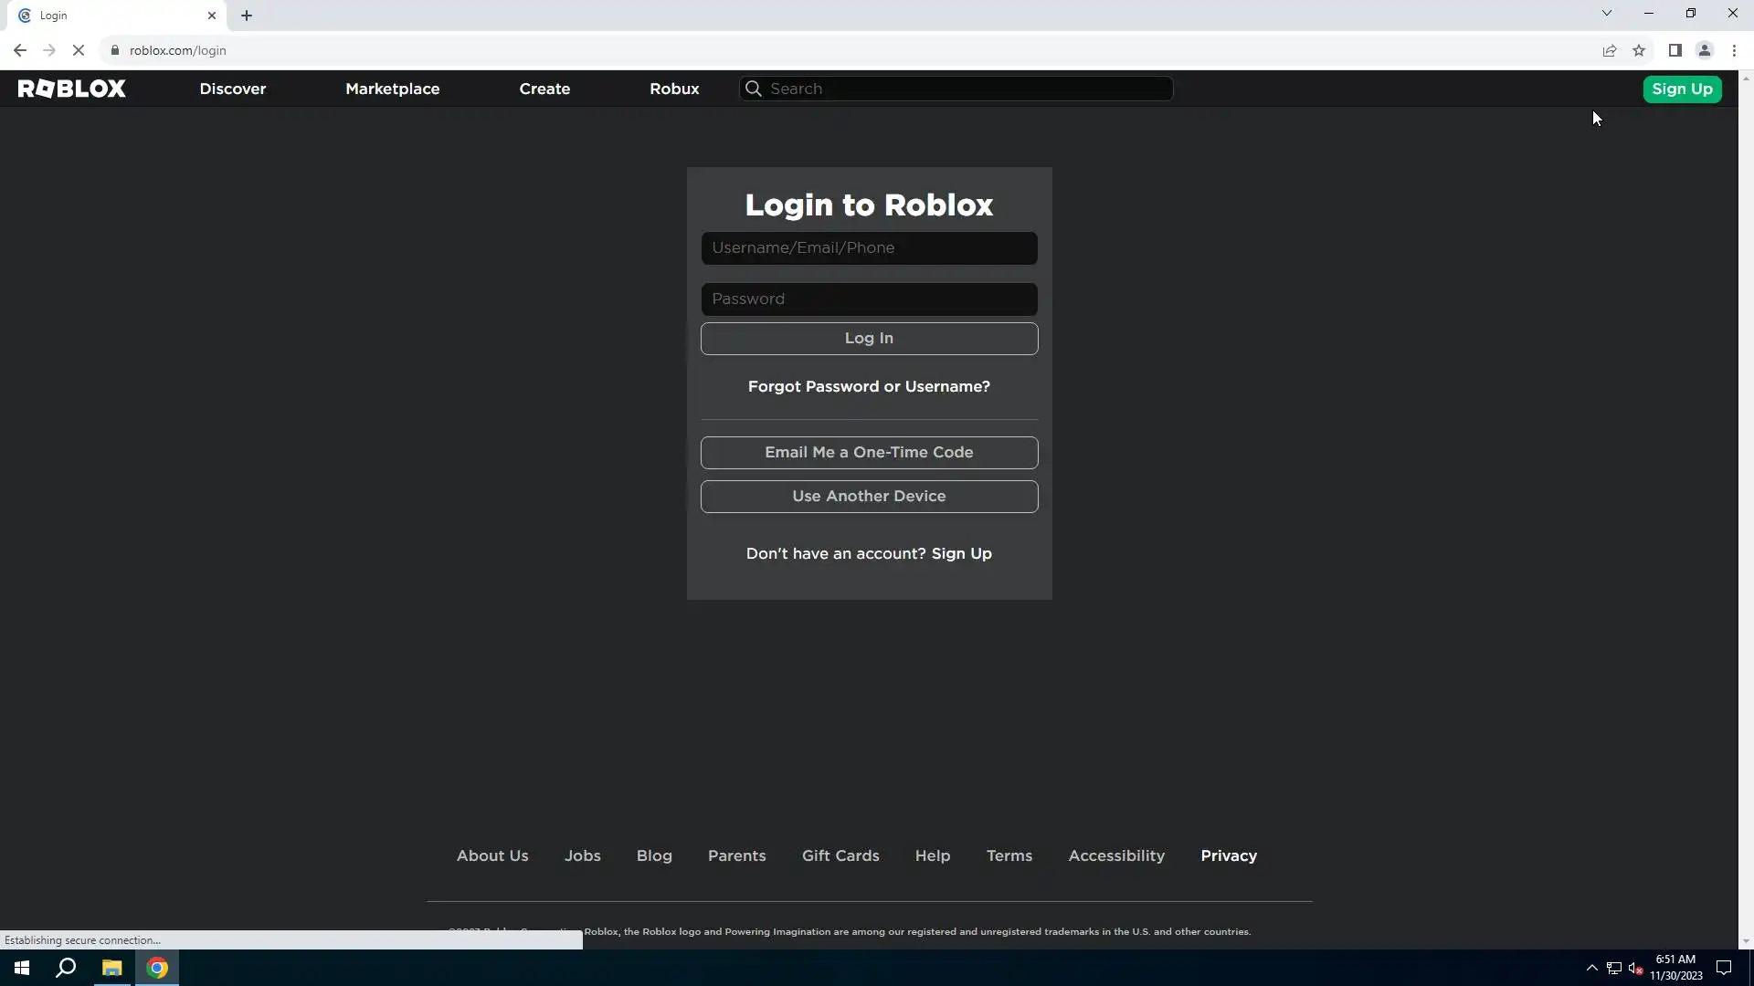Viewport: 1754px width, 986px height.
Task: Focus the Username/Email/Phone field
Action: pyautogui.click(x=869, y=248)
